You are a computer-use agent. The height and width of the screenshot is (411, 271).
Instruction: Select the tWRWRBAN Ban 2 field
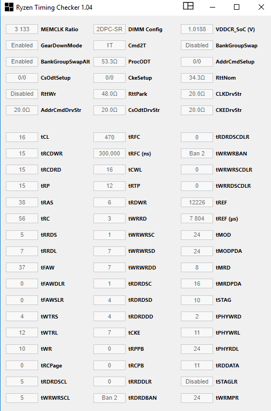[197, 153]
